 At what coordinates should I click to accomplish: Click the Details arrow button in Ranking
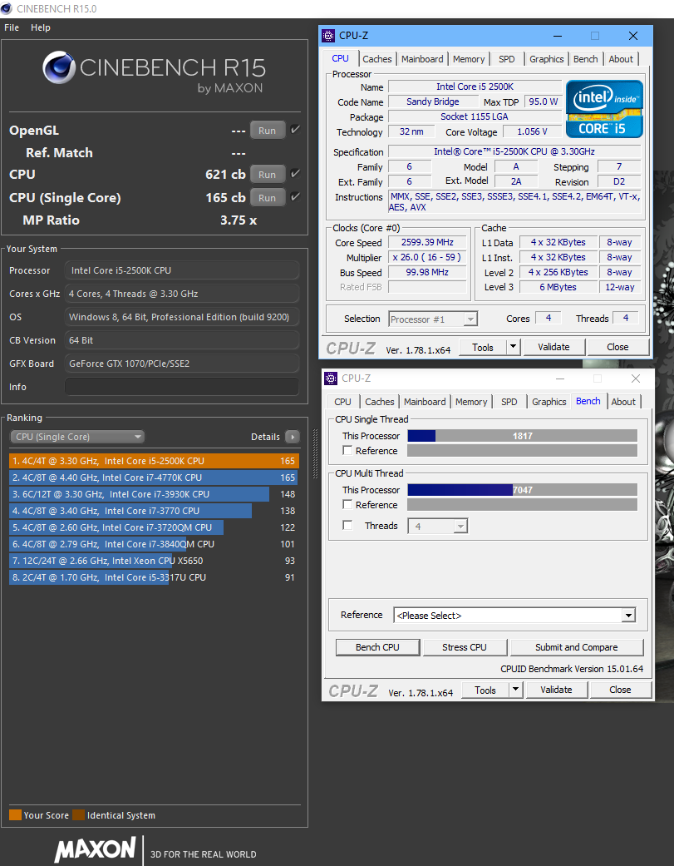pos(293,437)
